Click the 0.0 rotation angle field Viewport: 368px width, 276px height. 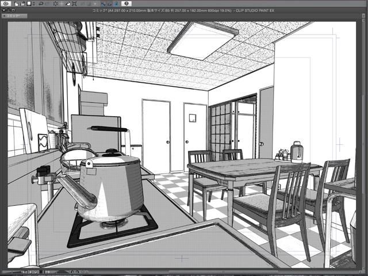48,272
